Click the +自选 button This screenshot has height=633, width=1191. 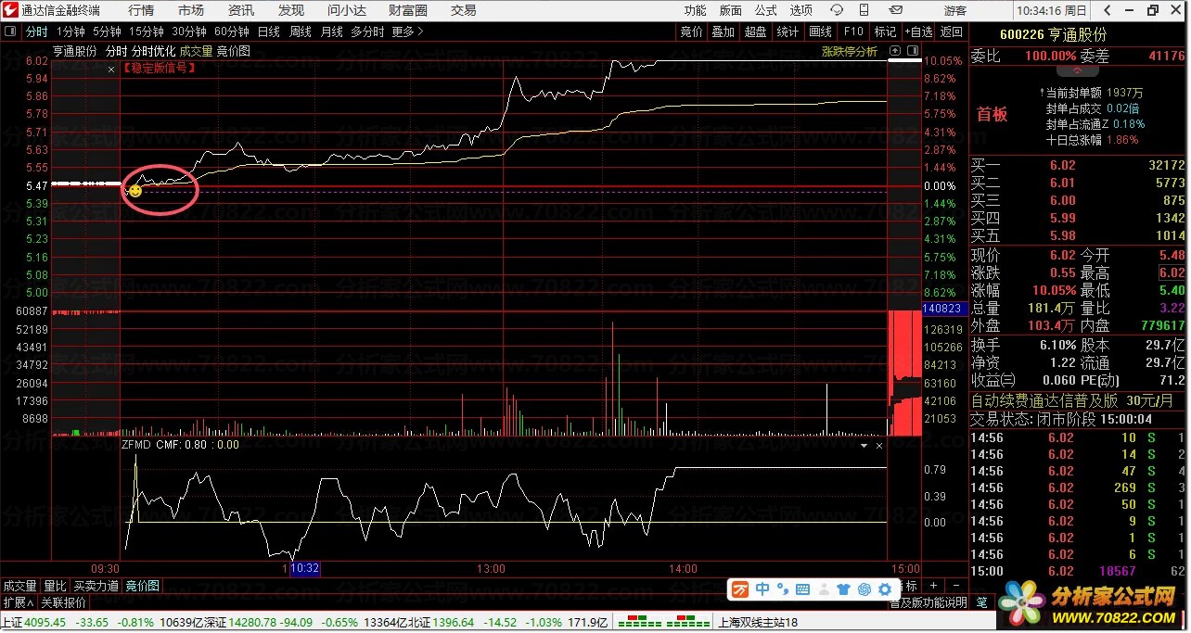coord(917,32)
